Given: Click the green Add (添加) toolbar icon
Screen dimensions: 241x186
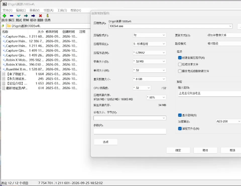Looking at the screenshot, I should (4, 16).
